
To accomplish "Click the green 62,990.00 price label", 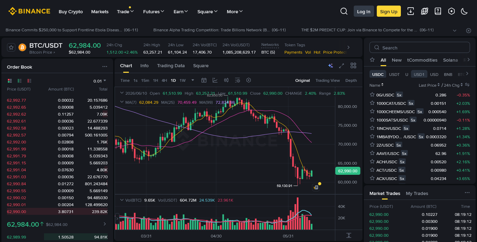I will [x=347, y=171].
